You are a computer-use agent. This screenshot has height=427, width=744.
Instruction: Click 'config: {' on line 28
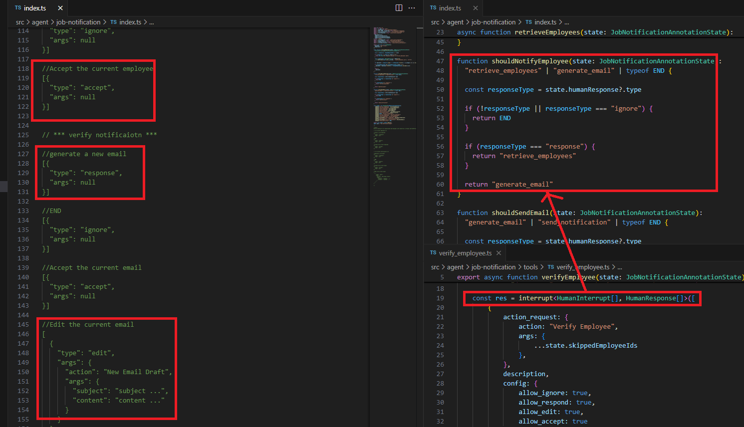520,383
